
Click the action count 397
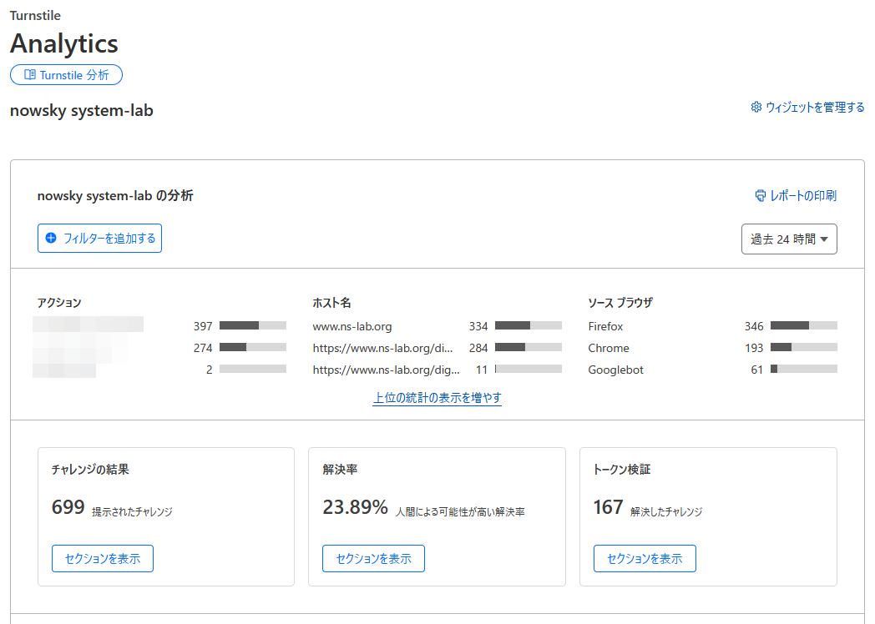tap(203, 326)
